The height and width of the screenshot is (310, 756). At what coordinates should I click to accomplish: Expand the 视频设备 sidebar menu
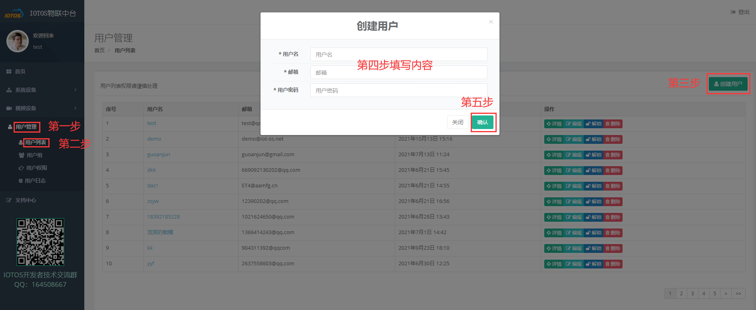pyautogui.click(x=42, y=108)
